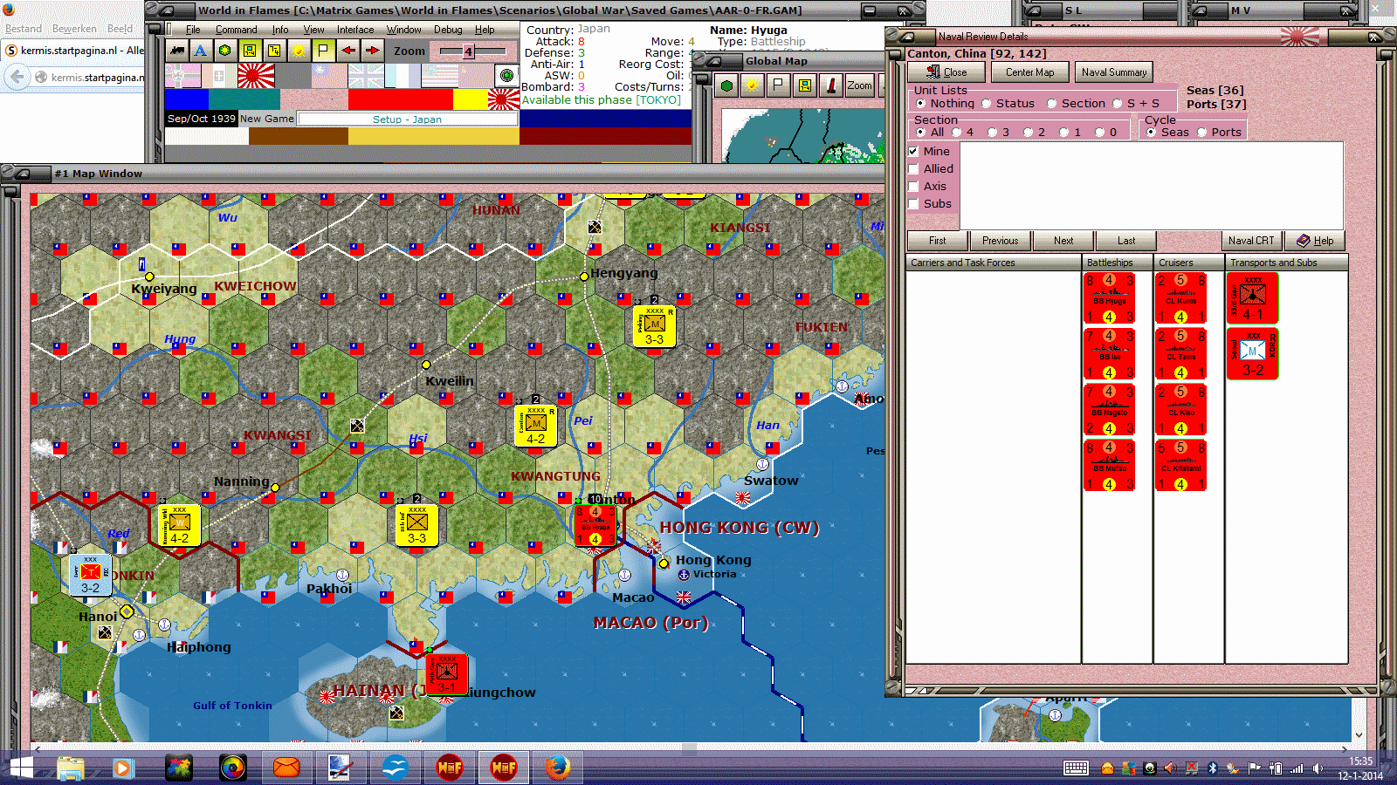Open the Info menu
1397x785 pixels.
pos(279,30)
